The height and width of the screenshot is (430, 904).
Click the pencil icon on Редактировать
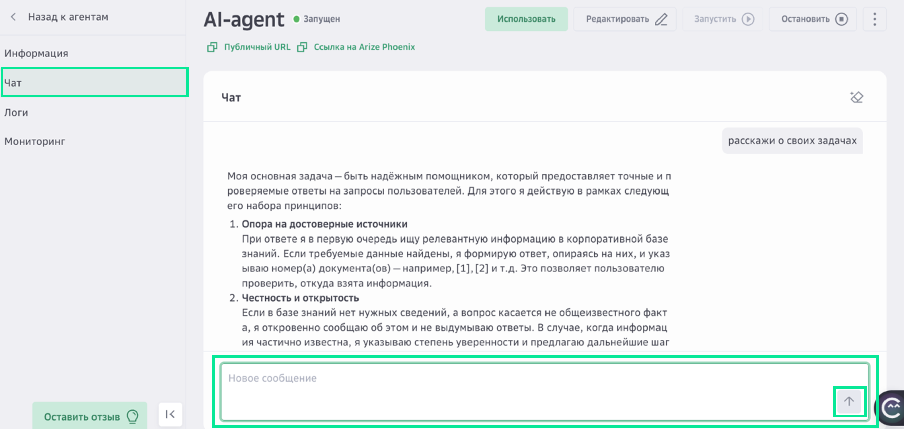coord(661,19)
